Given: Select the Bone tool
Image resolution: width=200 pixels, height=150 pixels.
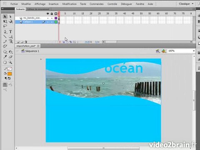Looking at the screenshot, I should tap(5, 52).
